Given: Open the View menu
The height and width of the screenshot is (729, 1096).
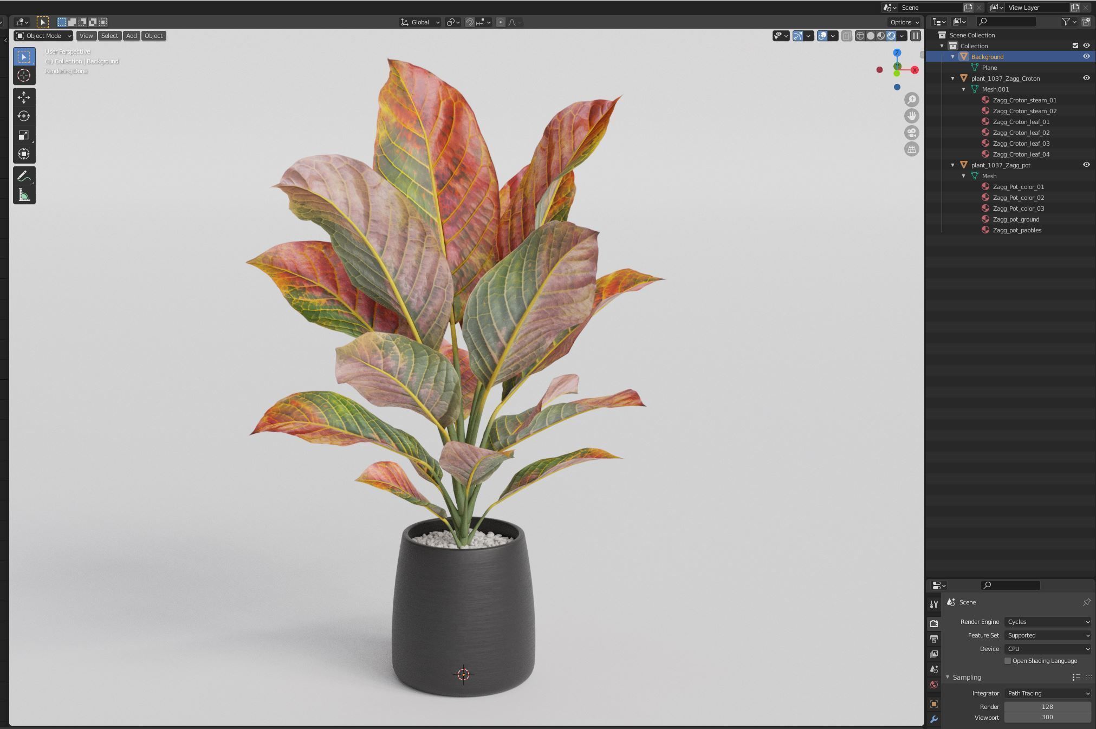Looking at the screenshot, I should point(86,36).
